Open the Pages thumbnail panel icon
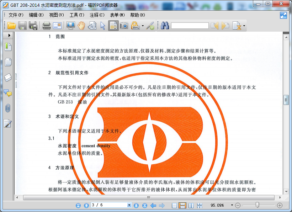 [8, 62]
